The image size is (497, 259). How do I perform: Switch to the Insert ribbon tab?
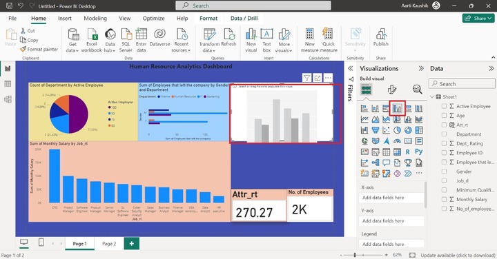(x=65, y=19)
